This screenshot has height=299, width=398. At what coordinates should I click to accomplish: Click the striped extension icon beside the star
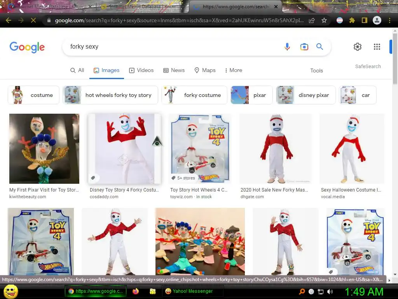[x=340, y=20]
